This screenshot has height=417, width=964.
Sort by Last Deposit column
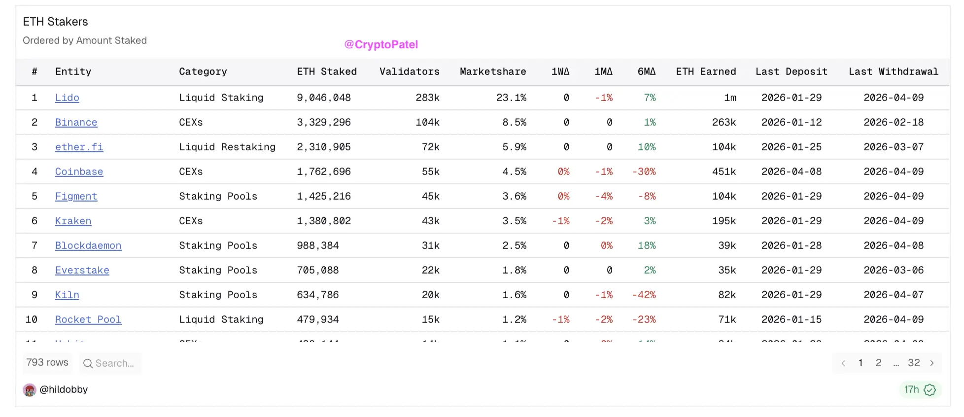(x=791, y=71)
